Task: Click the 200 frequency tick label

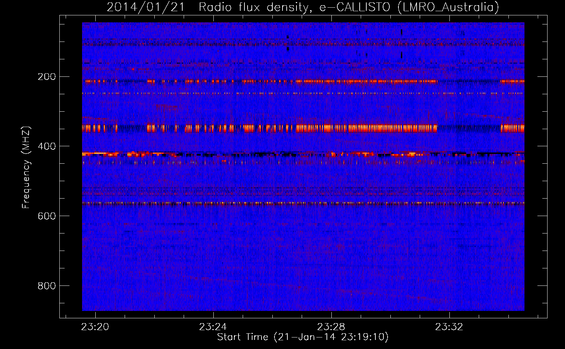Action: click(x=47, y=76)
